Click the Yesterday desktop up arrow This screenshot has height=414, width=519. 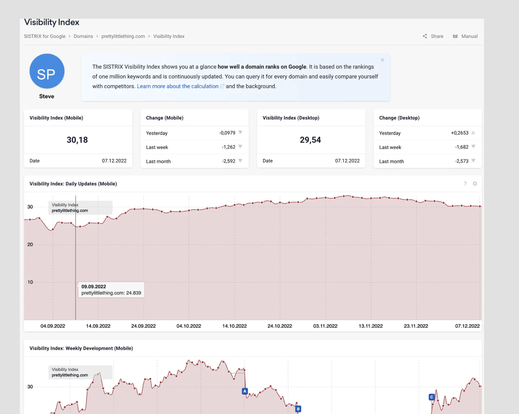(473, 133)
